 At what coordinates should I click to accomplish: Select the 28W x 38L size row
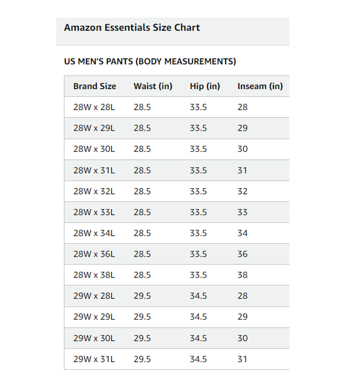pyautogui.click(x=177, y=275)
